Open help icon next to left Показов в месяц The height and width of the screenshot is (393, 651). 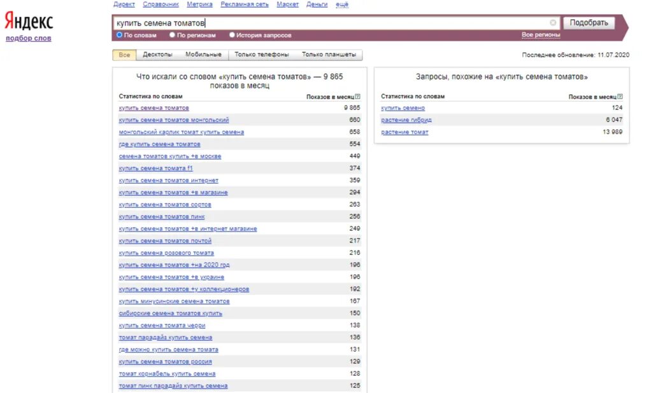pyautogui.click(x=357, y=97)
